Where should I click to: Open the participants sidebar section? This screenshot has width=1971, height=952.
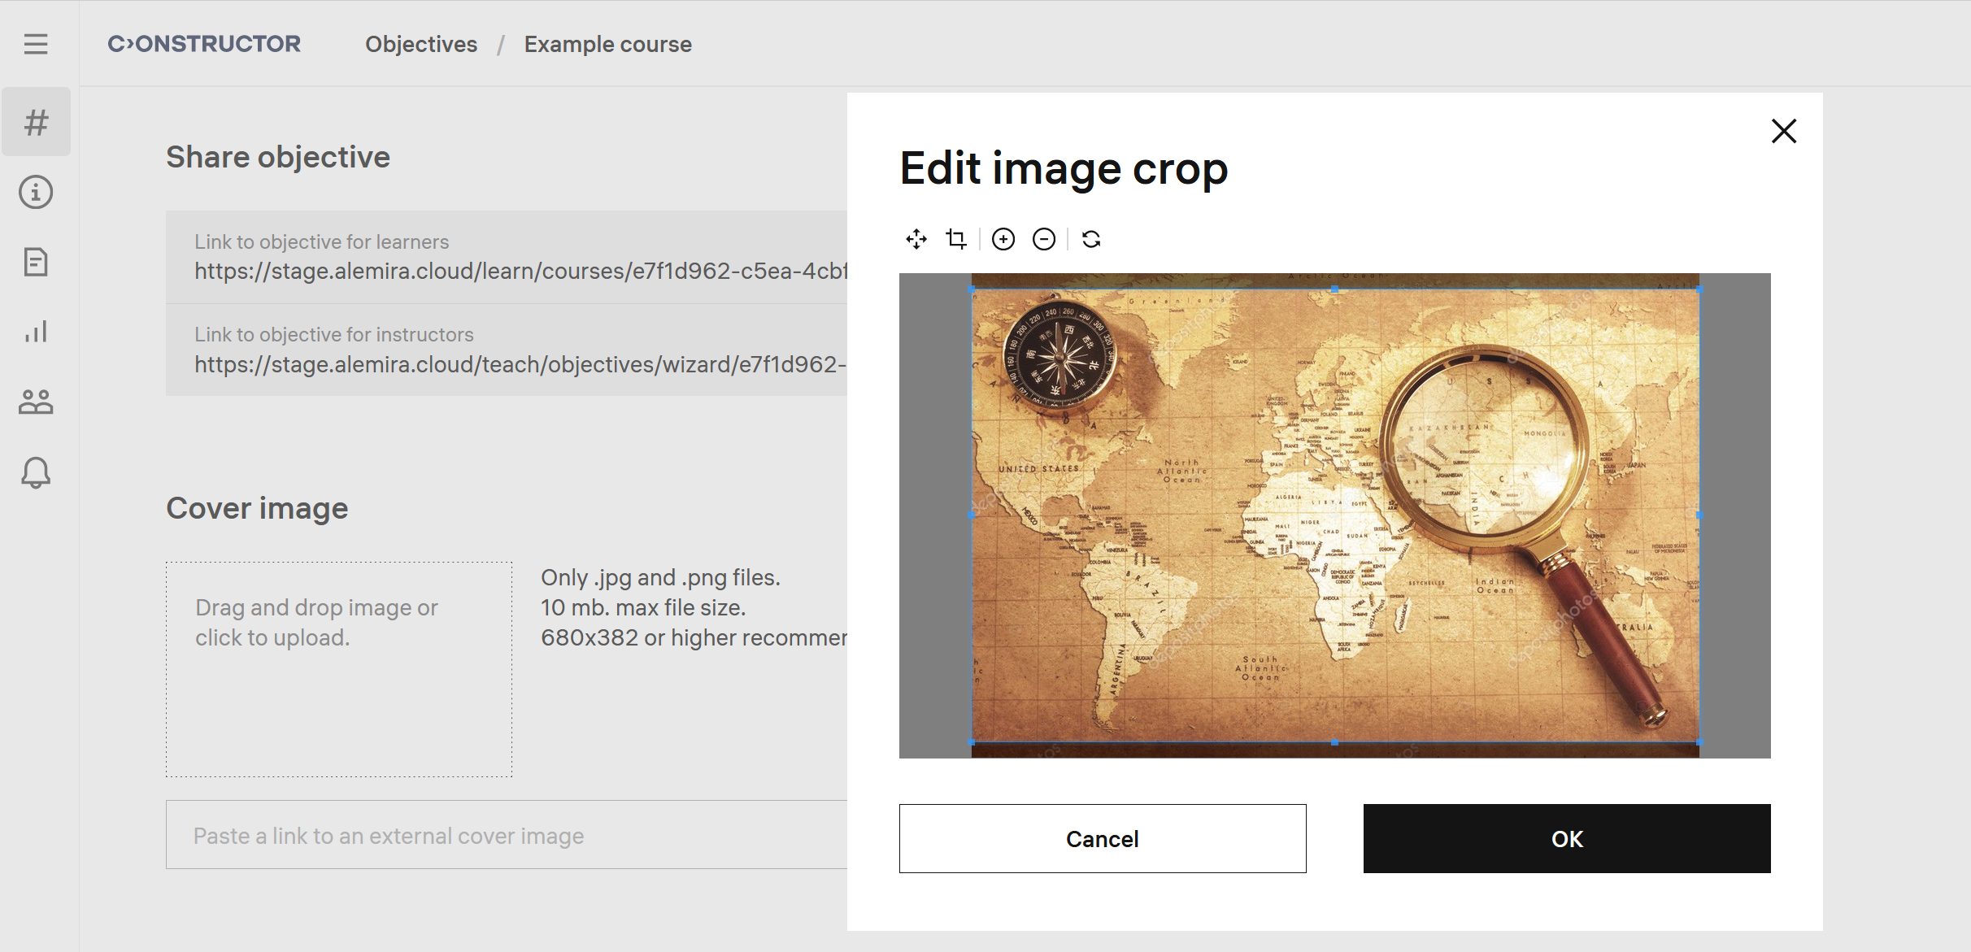pos(36,402)
